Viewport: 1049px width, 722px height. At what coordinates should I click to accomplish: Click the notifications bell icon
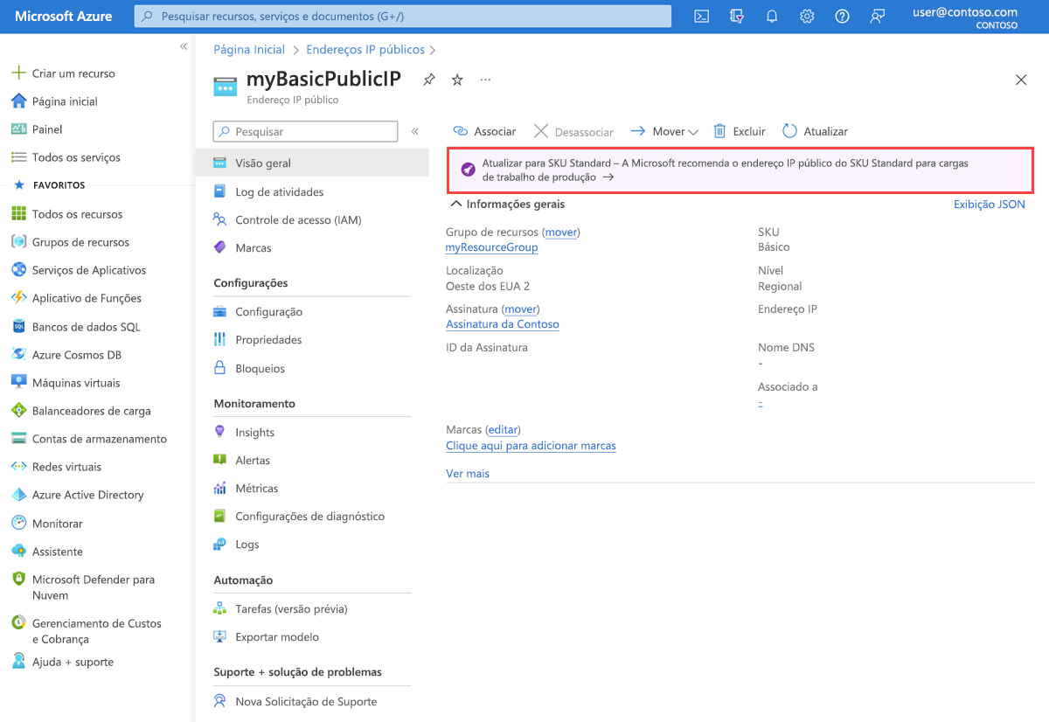(x=772, y=17)
